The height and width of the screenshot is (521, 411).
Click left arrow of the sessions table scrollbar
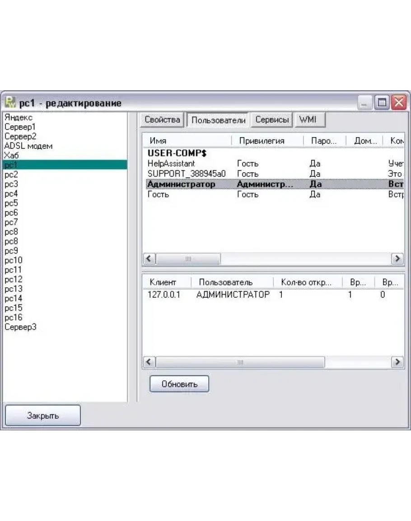149,362
